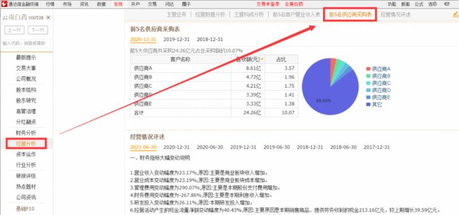459x215 pixels.
Task: Focus the stock code search input
Action: (x=26, y=44)
